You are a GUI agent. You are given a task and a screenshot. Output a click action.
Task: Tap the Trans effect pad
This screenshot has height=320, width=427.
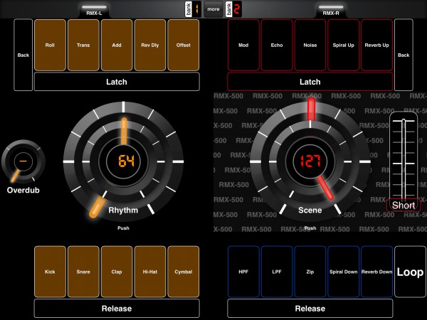click(x=83, y=46)
